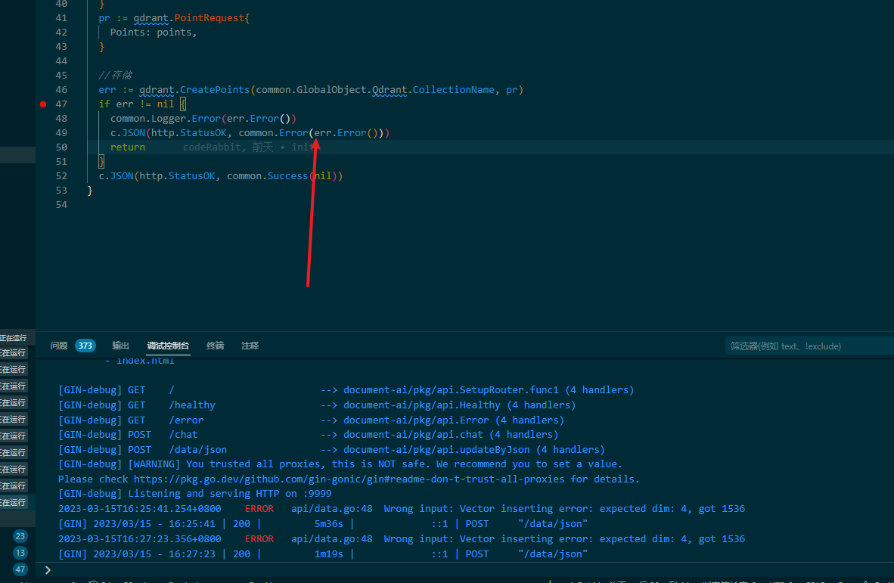Select the 注释 tab
Image resolution: width=894 pixels, height=583 pixels.
pos(250,346)
